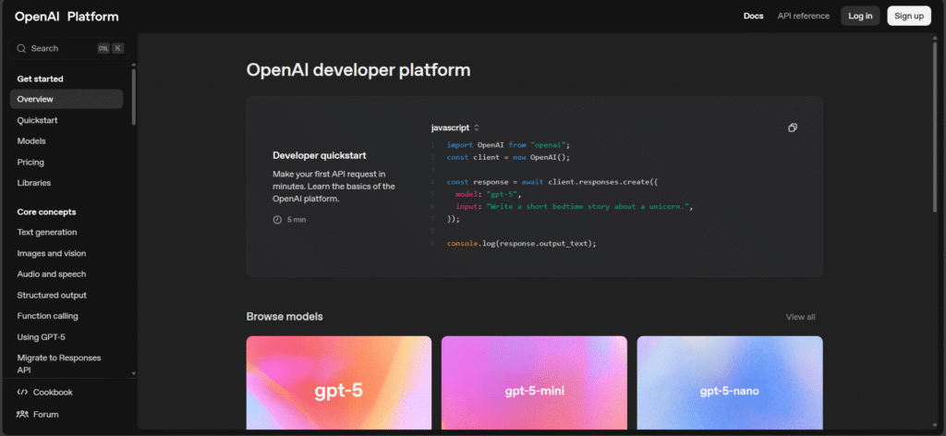Click the Cookbook code icon
The height and width of the screenshot is (436, 946).
pyautogui.click(x=22, y=392)
